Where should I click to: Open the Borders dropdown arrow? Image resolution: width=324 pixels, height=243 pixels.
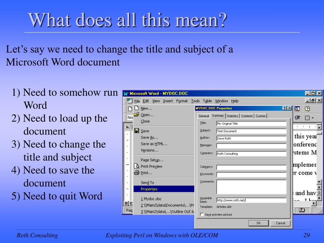[312, 118]
